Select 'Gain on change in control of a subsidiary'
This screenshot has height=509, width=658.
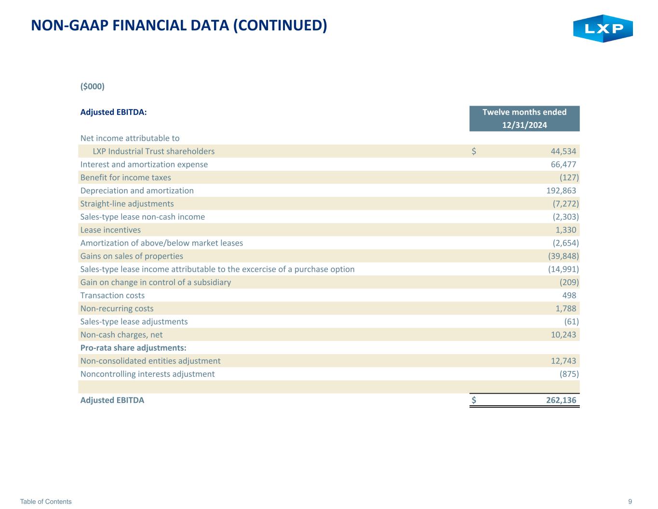coord(155,282)
